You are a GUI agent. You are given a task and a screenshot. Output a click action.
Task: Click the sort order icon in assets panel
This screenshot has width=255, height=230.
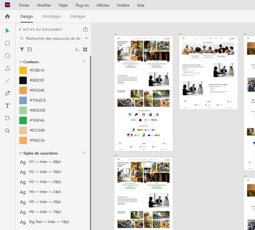29,49
